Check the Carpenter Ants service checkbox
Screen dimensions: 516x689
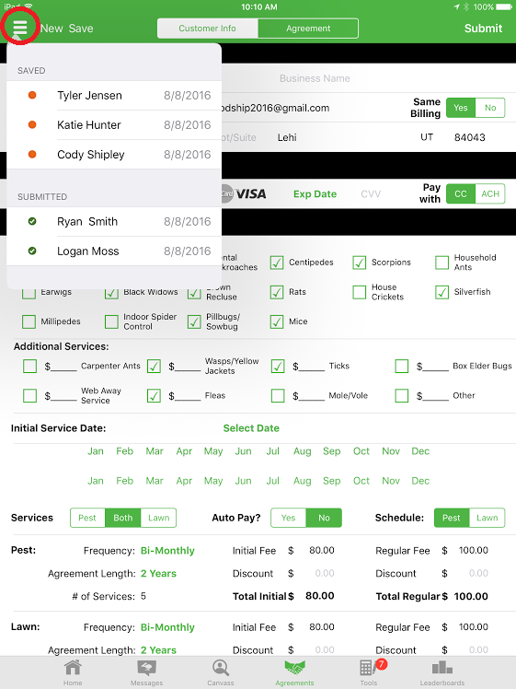pyautogui.click(x=29, y=366)
